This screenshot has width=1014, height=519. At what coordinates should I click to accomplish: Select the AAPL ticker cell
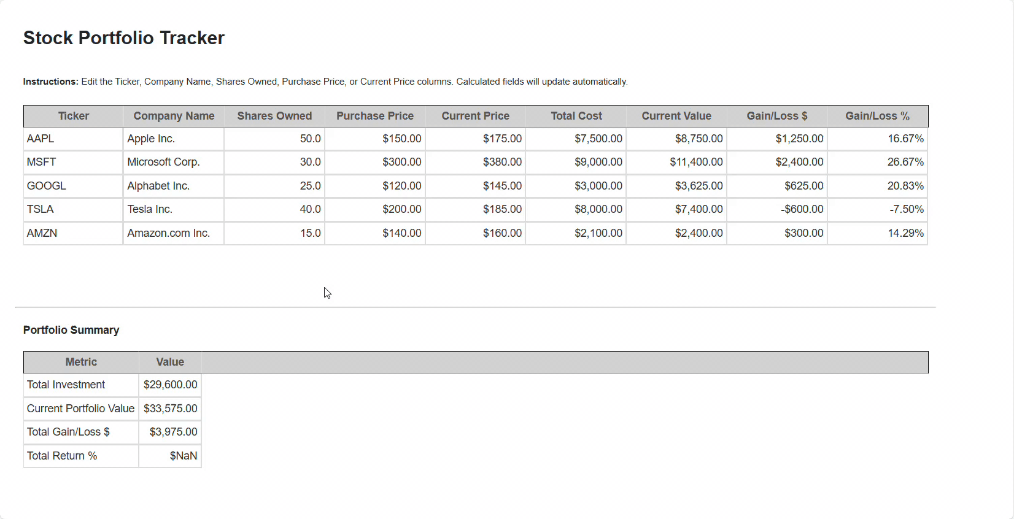74,139
